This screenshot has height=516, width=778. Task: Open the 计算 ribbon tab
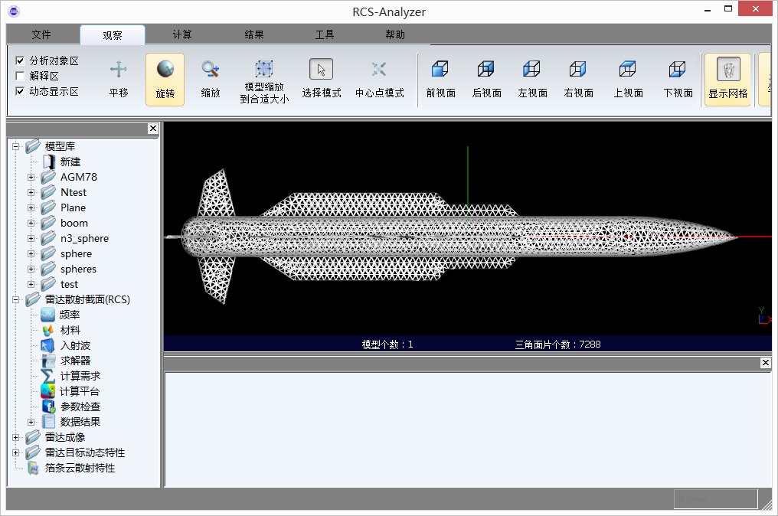pos(182,34)
